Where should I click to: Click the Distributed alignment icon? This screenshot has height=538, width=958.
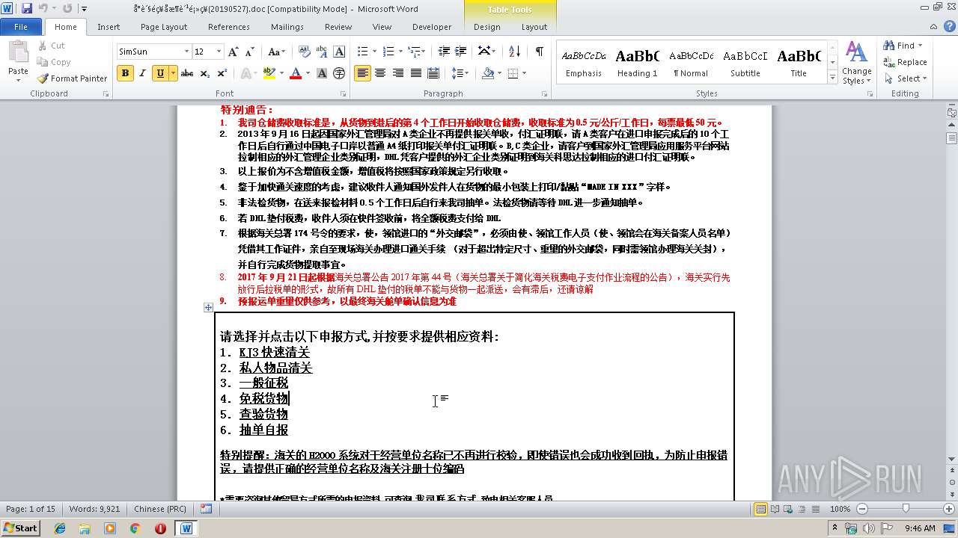(x=433, y=73)
